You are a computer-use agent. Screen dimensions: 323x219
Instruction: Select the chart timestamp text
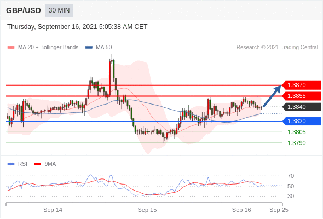tap(77, 27)
